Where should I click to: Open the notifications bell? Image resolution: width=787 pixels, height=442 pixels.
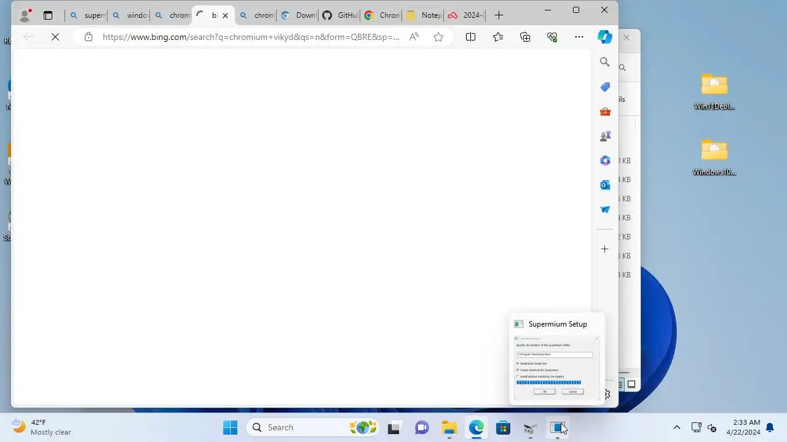770,427
